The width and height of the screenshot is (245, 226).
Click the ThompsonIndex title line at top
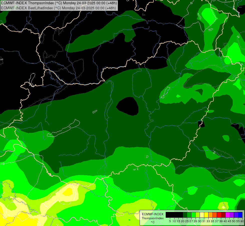tap(59, 3)
